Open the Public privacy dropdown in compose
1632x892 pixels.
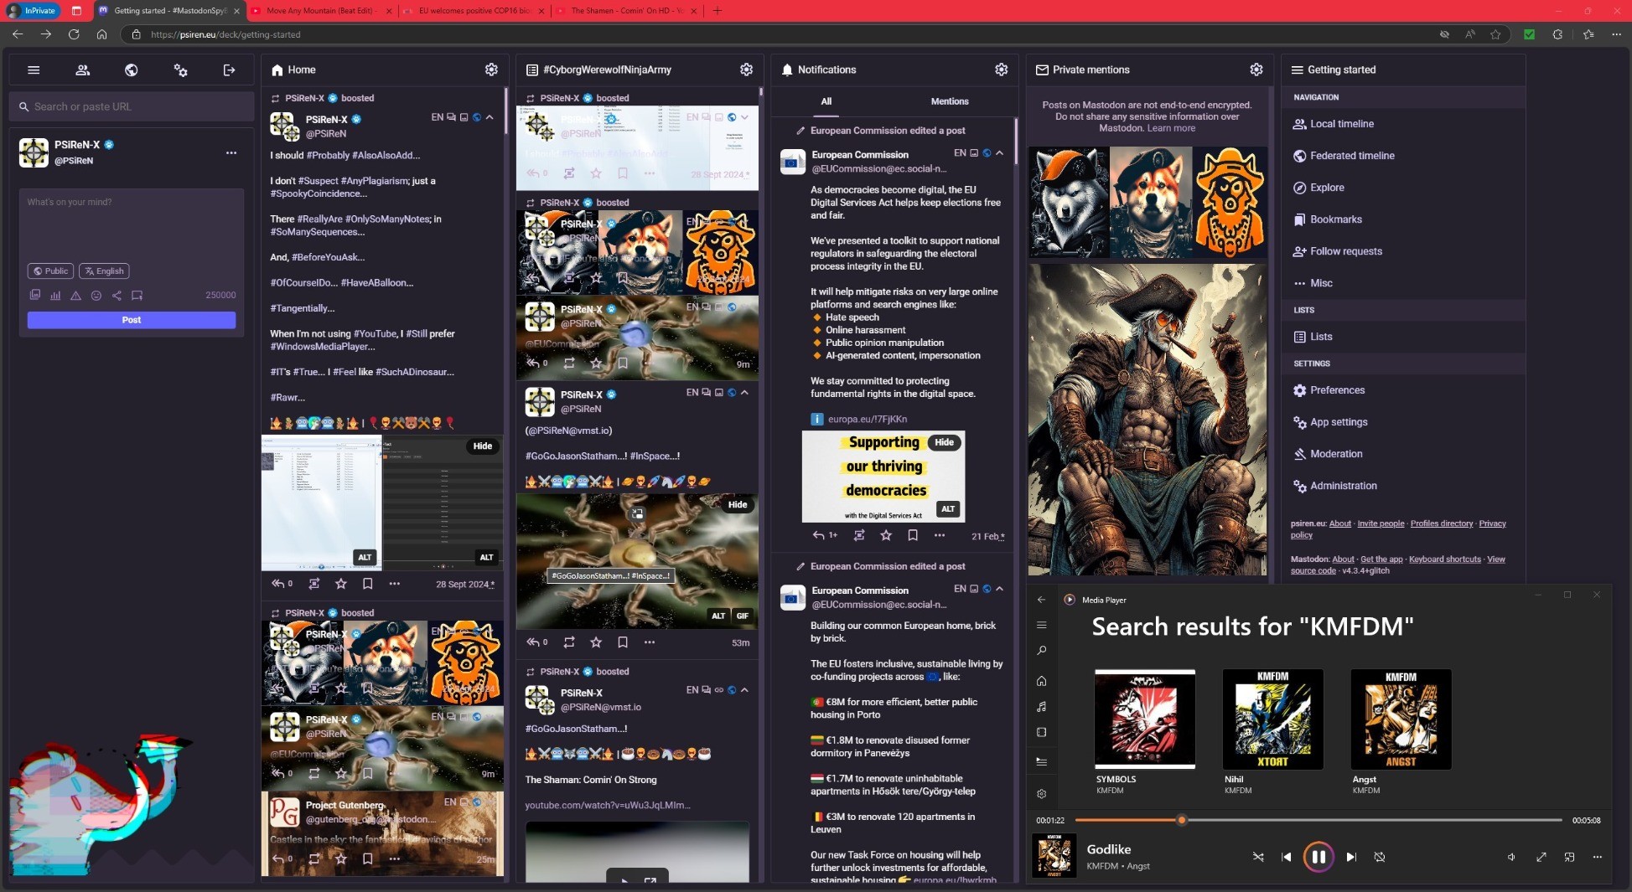pyautogui.click(x=50, y=271)
